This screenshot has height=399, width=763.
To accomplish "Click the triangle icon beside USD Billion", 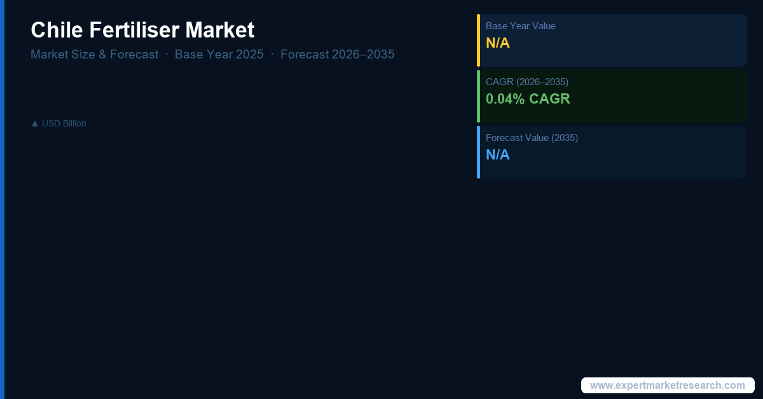I will 35,123.
